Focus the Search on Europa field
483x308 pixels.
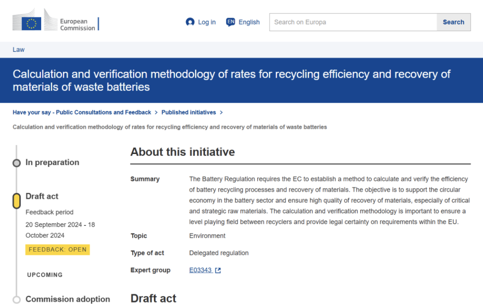click(353, 22)
